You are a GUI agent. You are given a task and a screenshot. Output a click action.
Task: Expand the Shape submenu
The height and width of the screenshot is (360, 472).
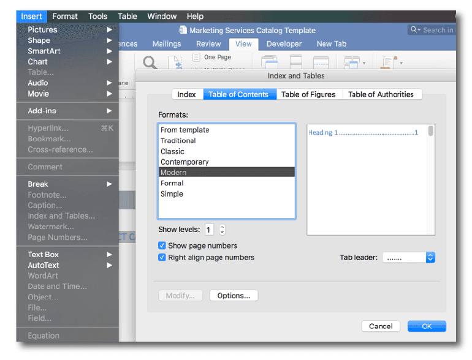click(67, 40)
